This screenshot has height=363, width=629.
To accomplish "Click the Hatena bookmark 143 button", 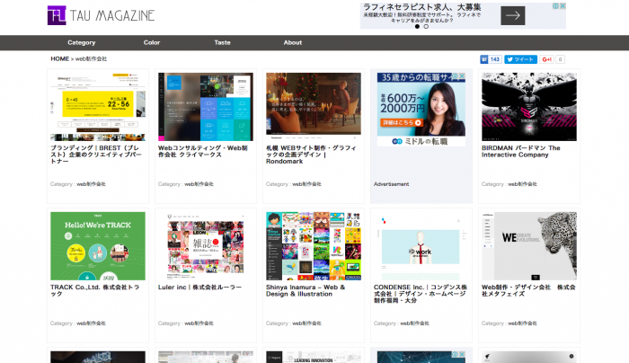I will pyautogui.click(x=491, y=59).
